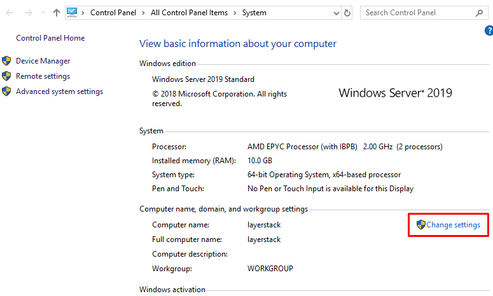This screenshot has height=296, width=493.
Task: Open Advanced system settings link
Action: click(59, 91)
